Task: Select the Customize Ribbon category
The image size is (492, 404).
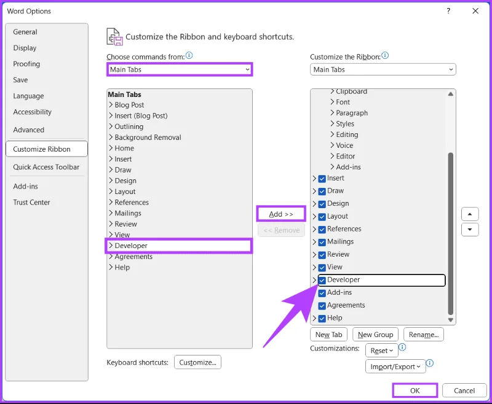Action: point(47,149)
